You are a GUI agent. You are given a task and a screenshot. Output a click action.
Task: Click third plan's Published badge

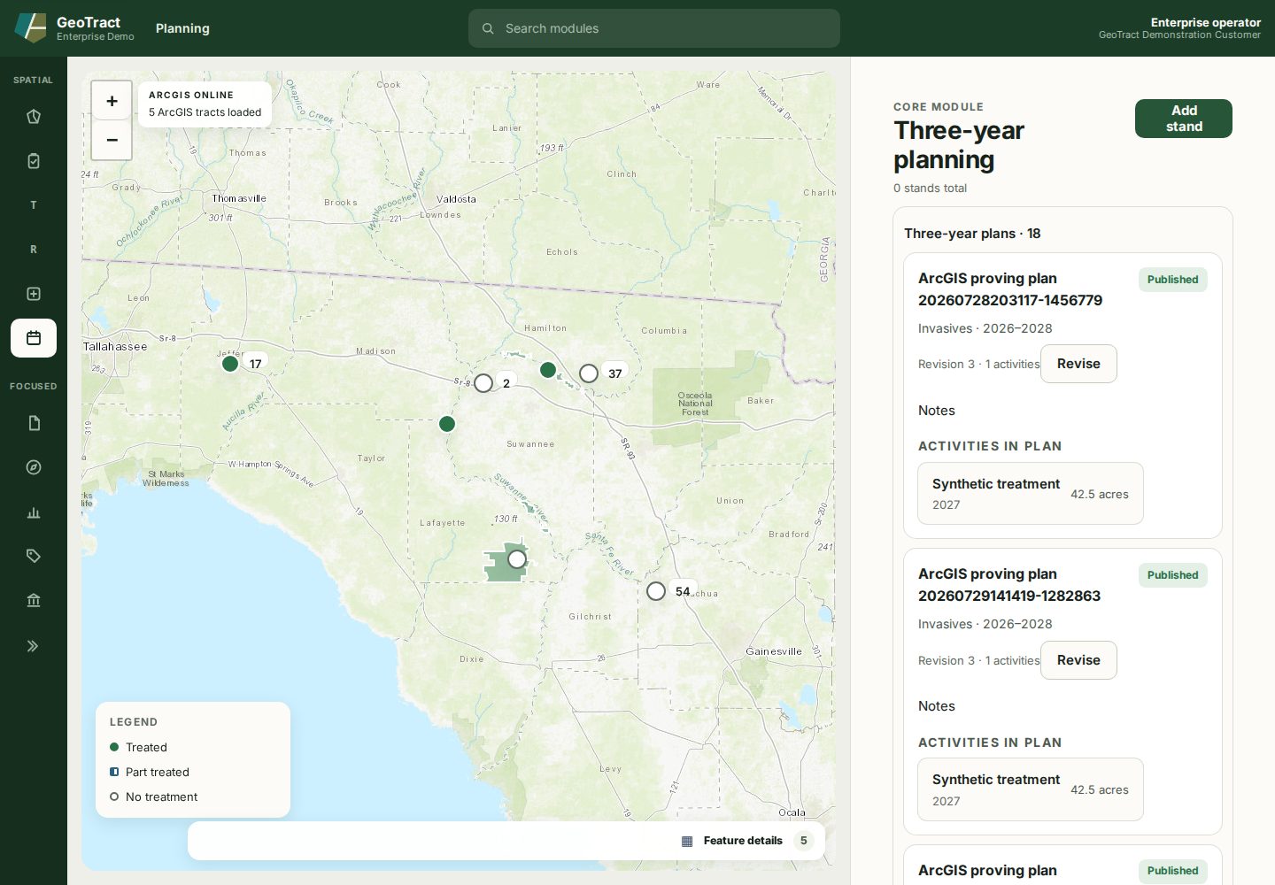point(1172,871)
